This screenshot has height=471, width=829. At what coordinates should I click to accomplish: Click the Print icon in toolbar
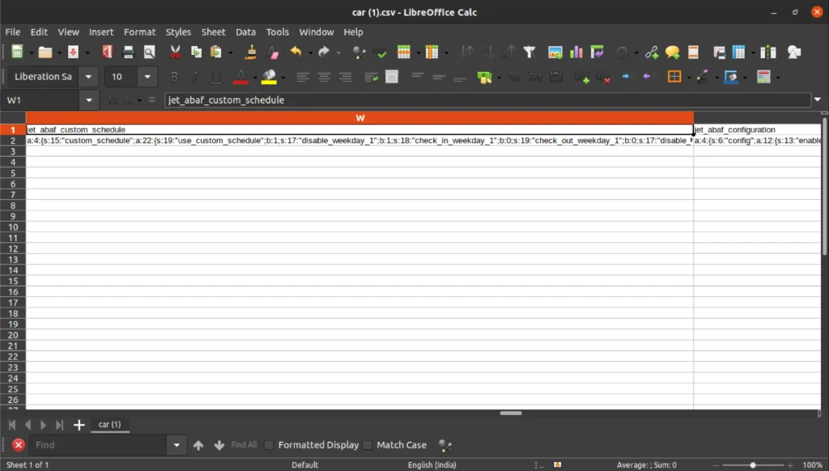(128, 52)
